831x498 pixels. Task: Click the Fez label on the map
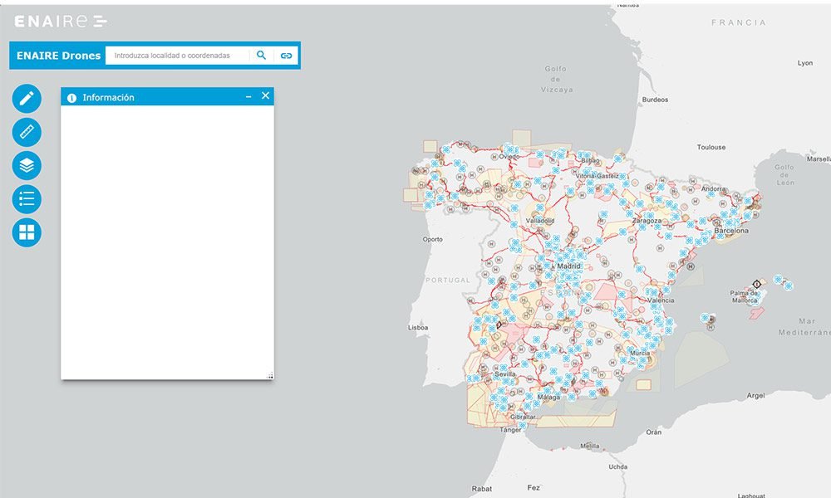(x=534, y=487)
